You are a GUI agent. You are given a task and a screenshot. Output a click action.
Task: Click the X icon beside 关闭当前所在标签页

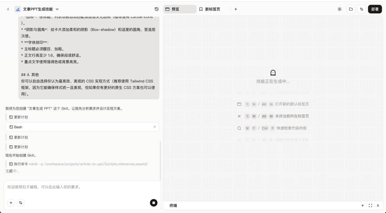coord(239,116)
